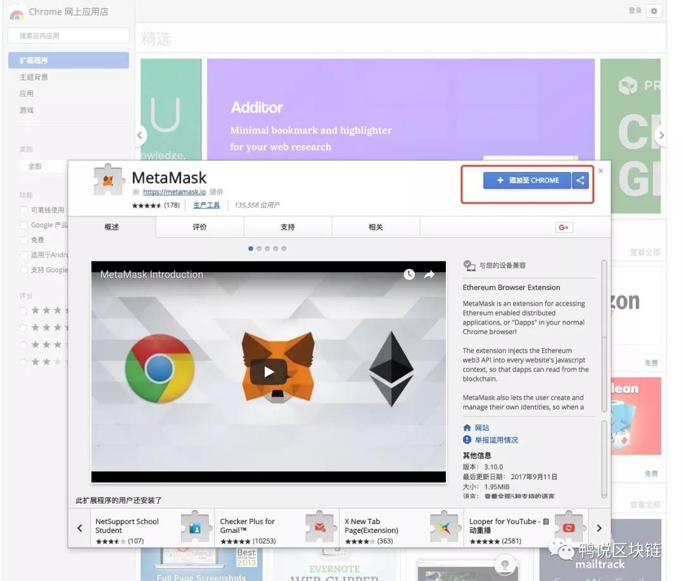Select the bottom star rating radio filter
The height and width of the screenshot is (581, 684).
coord(23,362)
